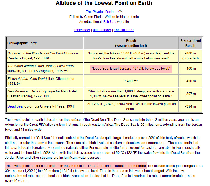
Task: Click the Result (w/surrounding text) column header
Action: tap(131, 43)
